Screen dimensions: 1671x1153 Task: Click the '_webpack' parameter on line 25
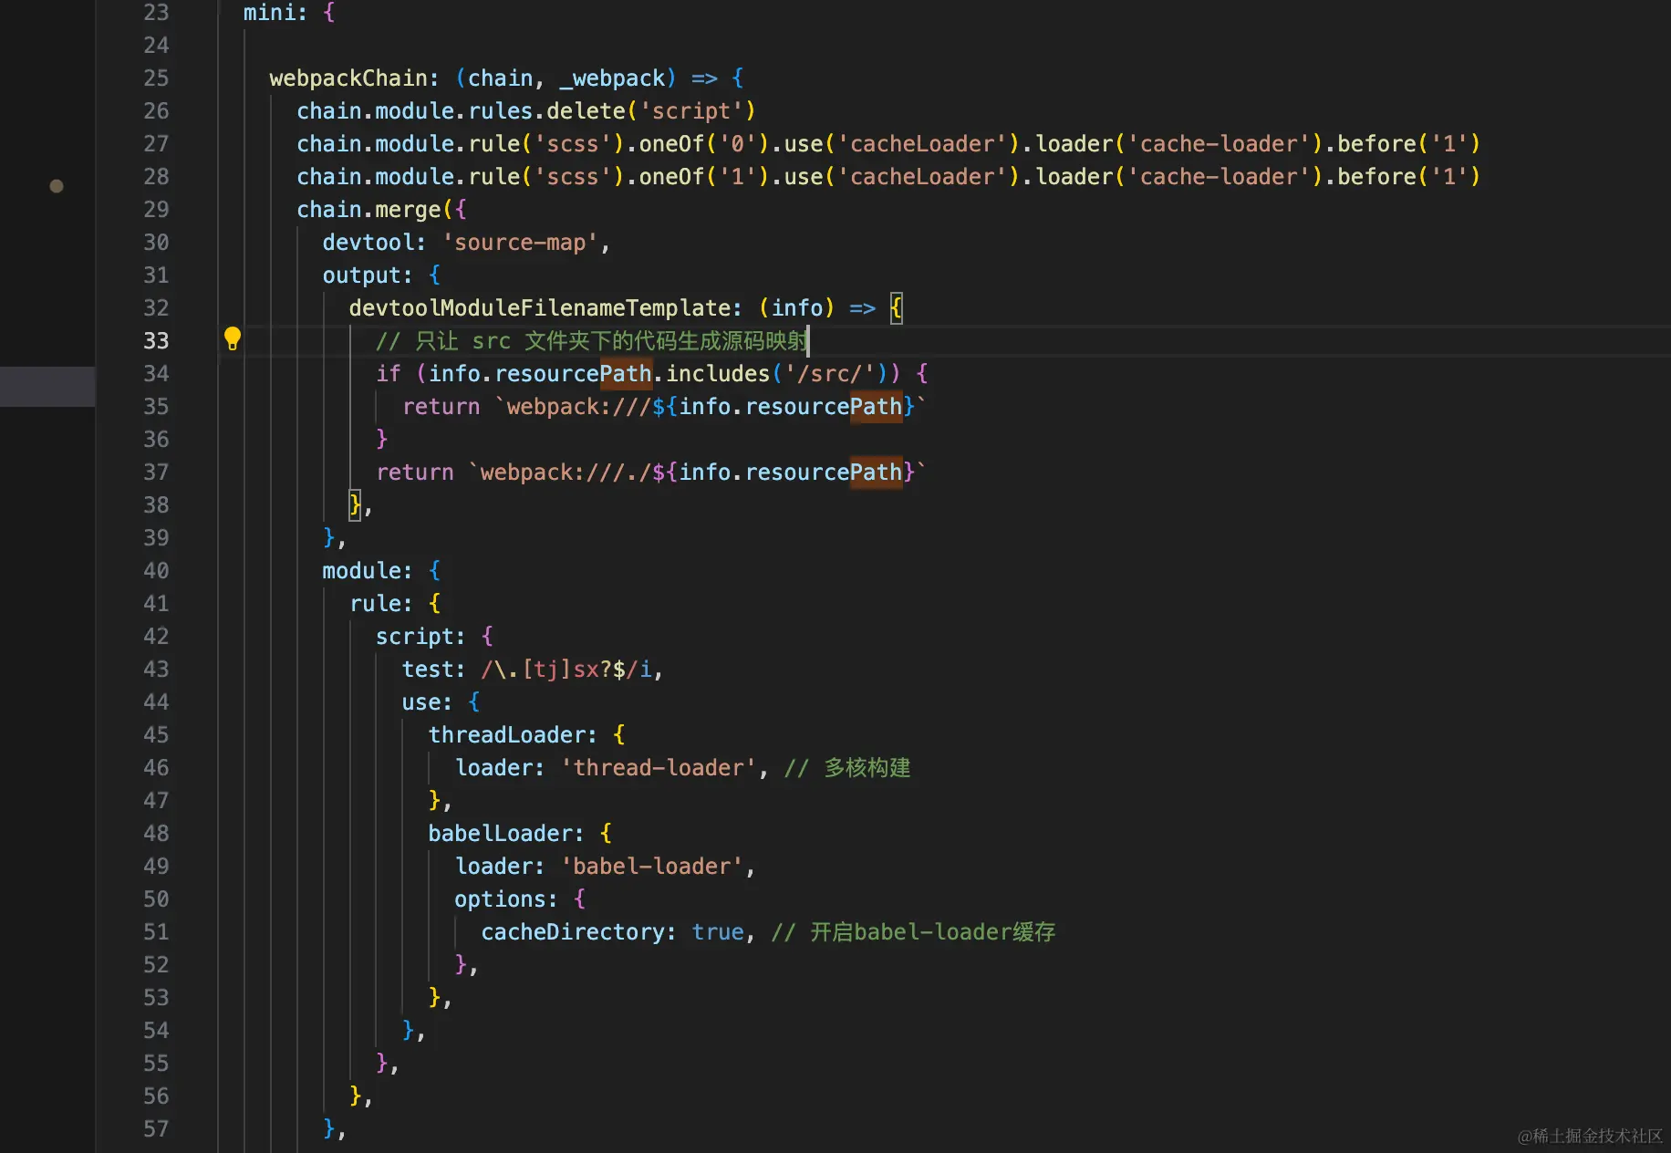coord(612,78)
